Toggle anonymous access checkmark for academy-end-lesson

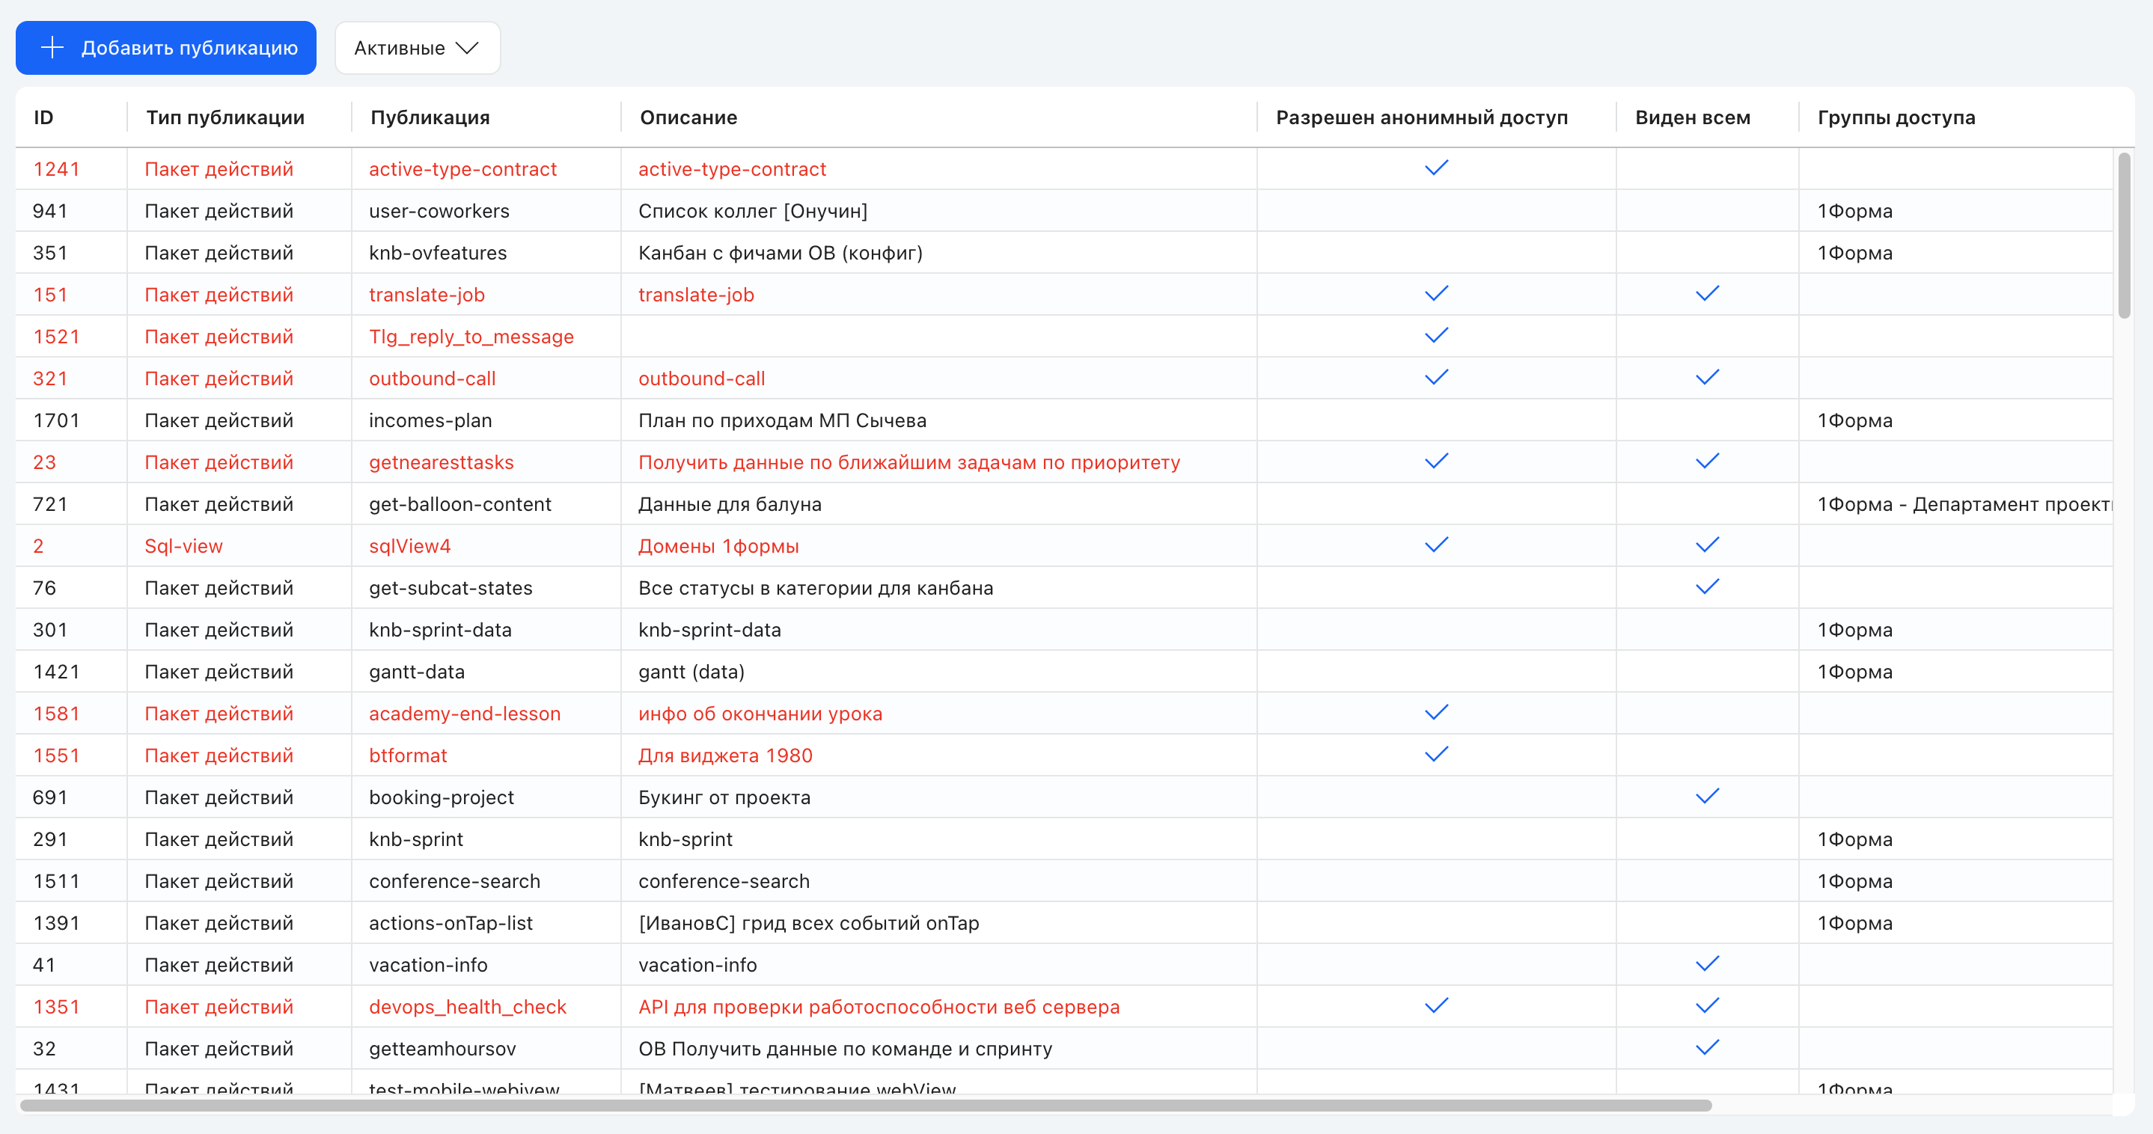1436,712
